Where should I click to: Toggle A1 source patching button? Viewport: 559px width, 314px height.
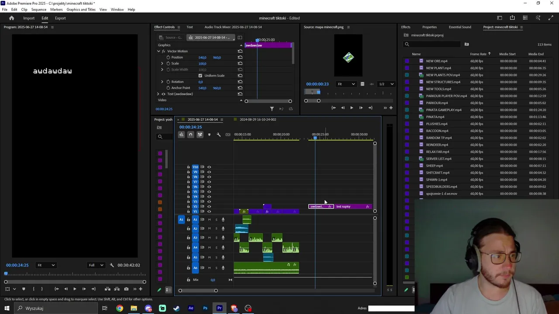click(181, 219)
